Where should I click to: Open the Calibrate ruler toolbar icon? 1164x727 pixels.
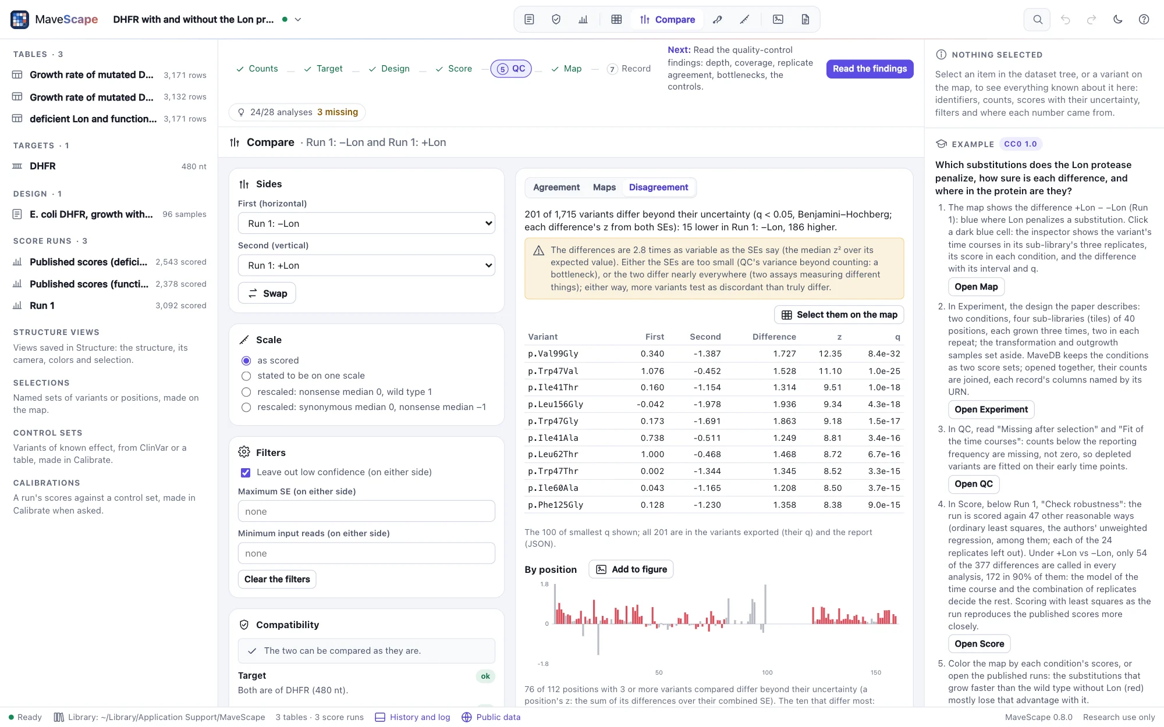pos(744,19)
